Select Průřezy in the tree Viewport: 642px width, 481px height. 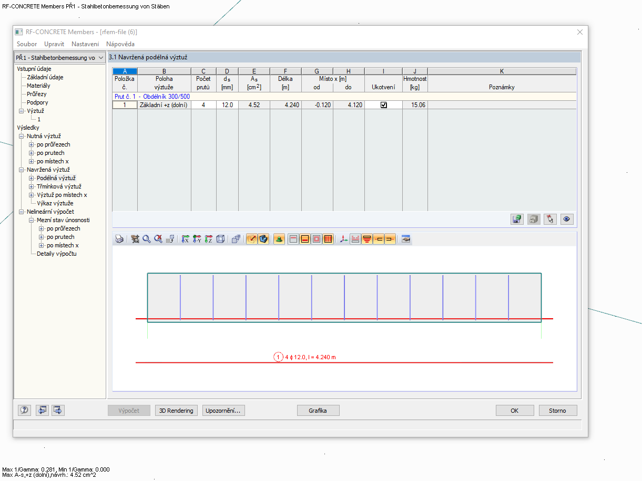click(x=37, y=94)
